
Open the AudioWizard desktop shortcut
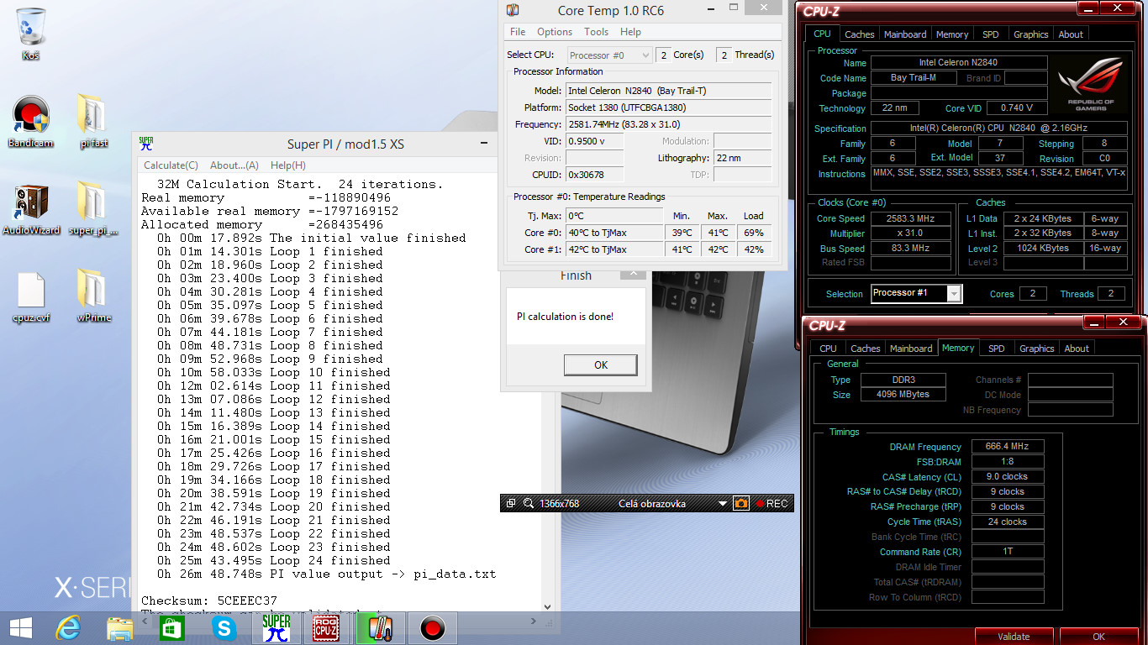[31, 209]
